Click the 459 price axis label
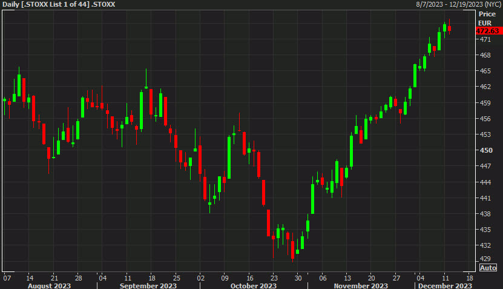Image resolution: width=503 pixels, height=289 pixels. tap(485, 103)
